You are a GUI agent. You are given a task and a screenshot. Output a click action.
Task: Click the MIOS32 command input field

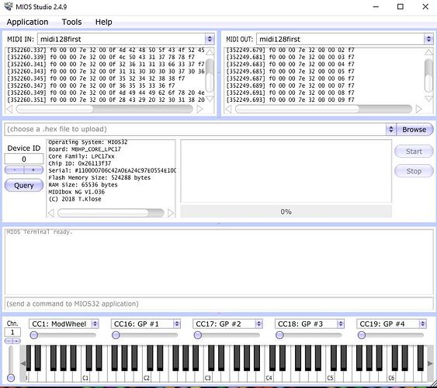pos(219,304)
